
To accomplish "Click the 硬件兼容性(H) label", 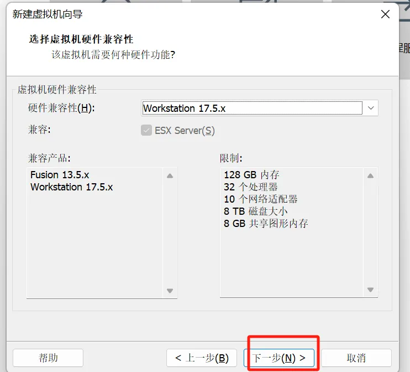I will click(x=61, y=108).
